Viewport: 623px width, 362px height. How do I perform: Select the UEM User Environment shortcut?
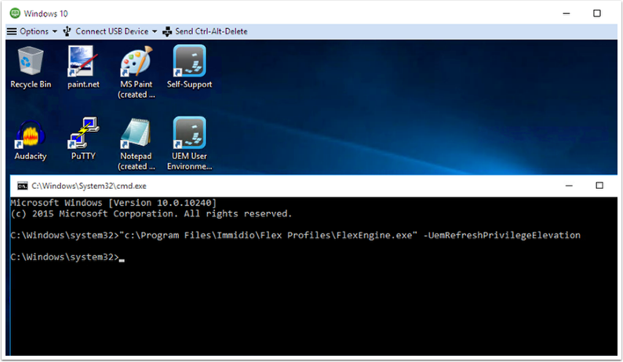[189, 144]
